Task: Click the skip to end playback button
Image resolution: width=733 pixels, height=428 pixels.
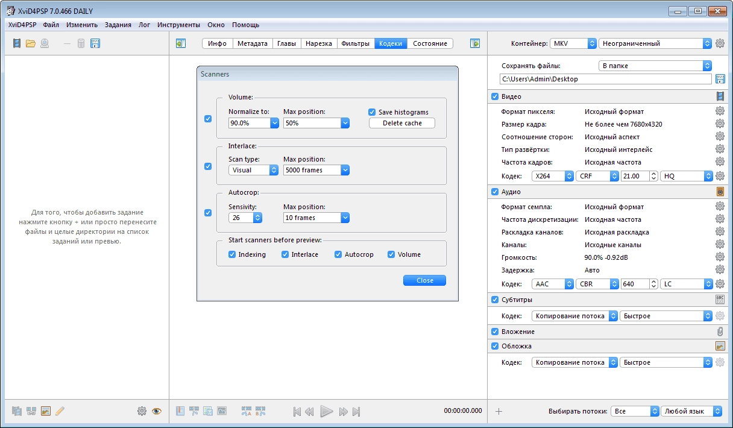Action: pos(356,412)
